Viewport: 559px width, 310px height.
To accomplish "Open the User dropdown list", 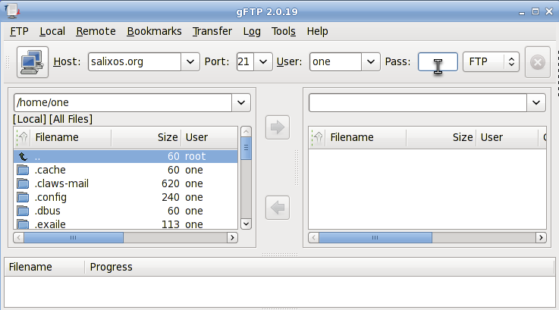I will (x=371, y=62).
